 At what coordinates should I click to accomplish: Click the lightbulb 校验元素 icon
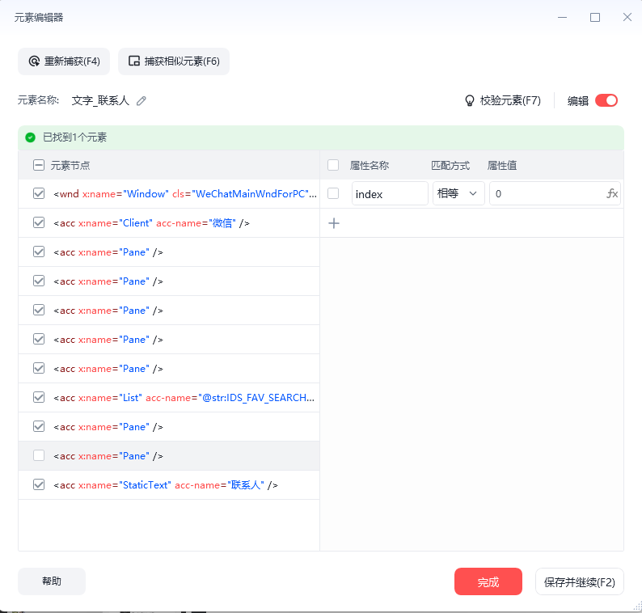click(469, 101)
